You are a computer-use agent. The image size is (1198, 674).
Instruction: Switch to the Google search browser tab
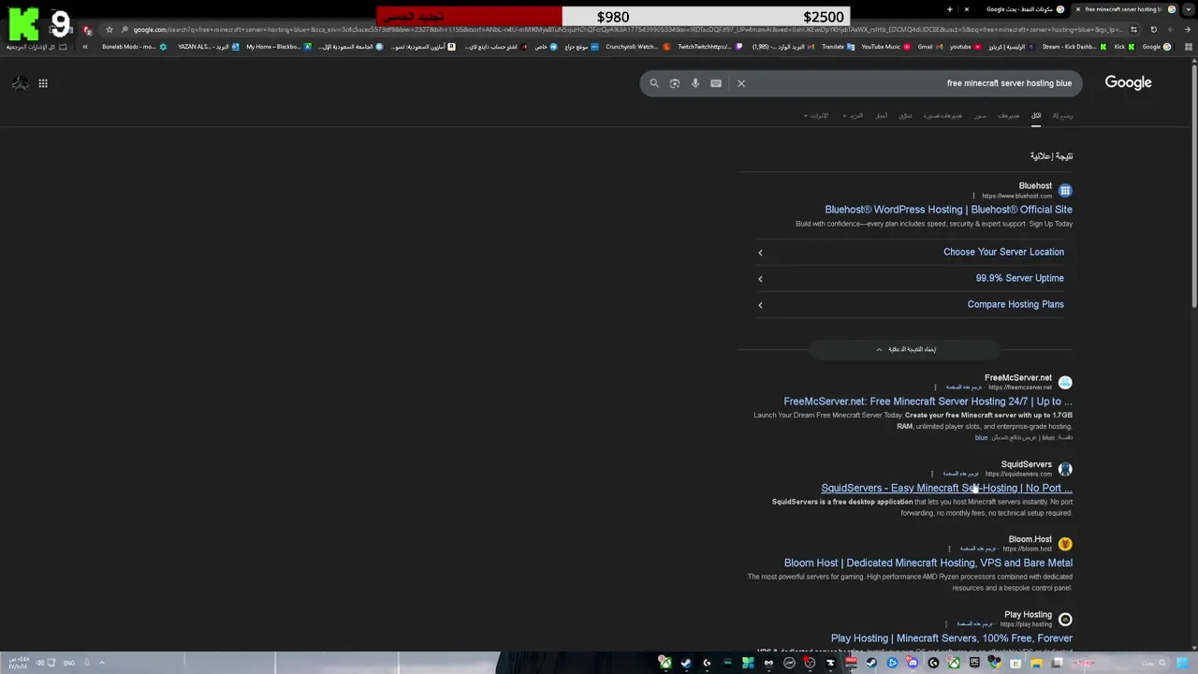(x=1020, y=9)
